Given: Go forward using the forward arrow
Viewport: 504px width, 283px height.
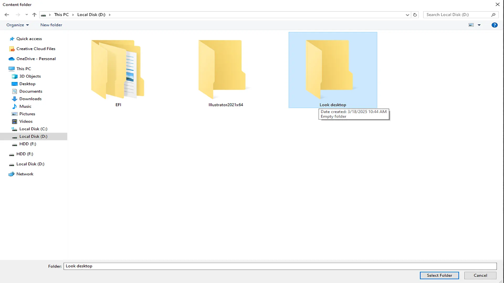Looking at the screenshot, I should pyautogui.click(x=18, y=15).
